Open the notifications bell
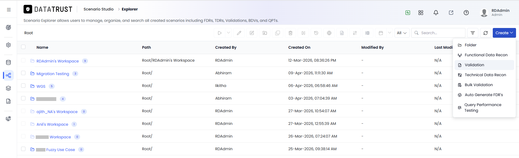Viewport: 519px width, 158px height. click(436, 13)
